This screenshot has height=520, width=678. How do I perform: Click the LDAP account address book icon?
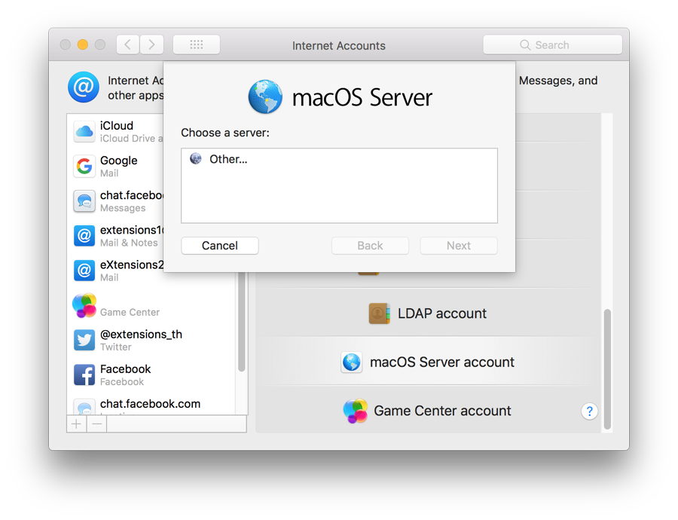coord(379,314)
